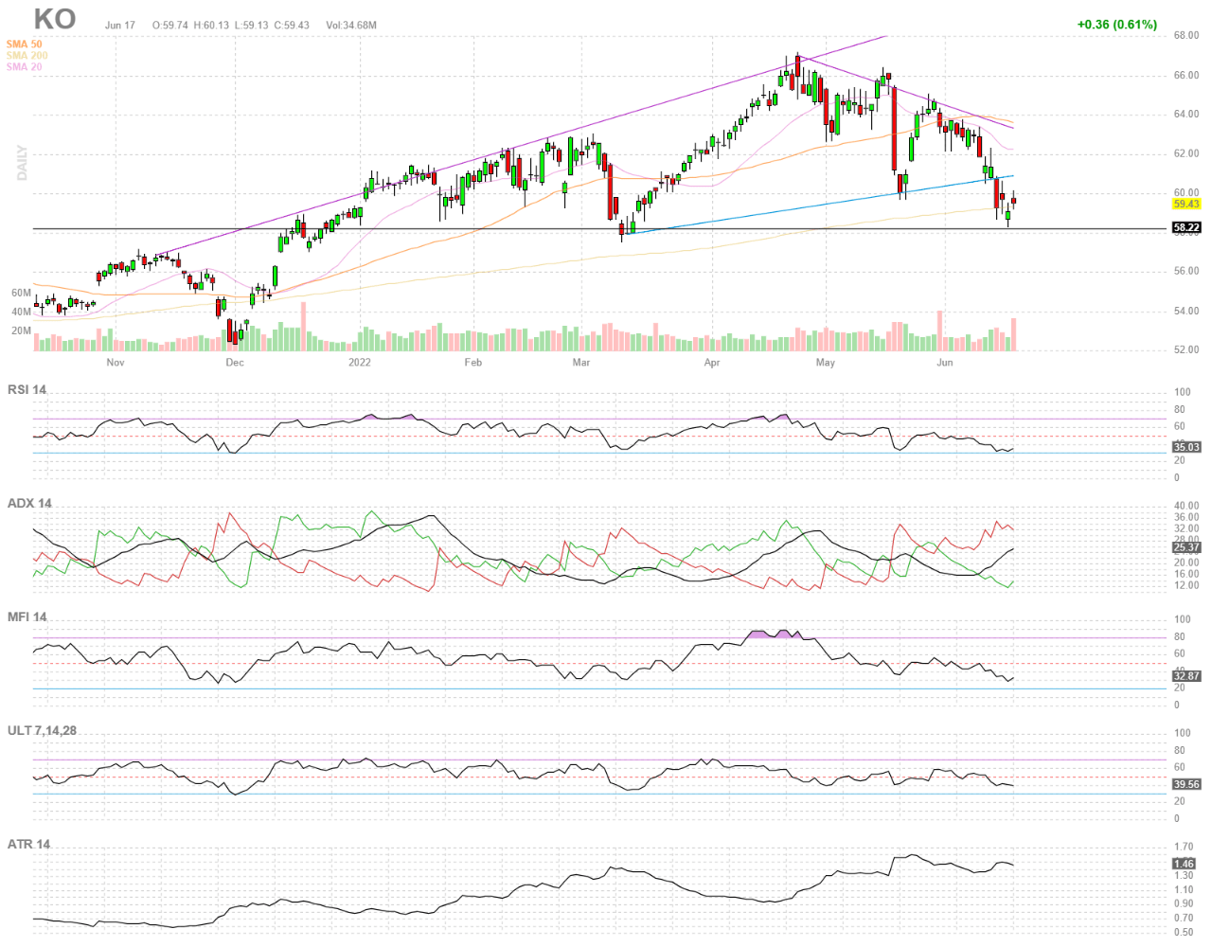Click the 54.00 price axis label
Screen dimensions: 1212x947
point(1186,311)
